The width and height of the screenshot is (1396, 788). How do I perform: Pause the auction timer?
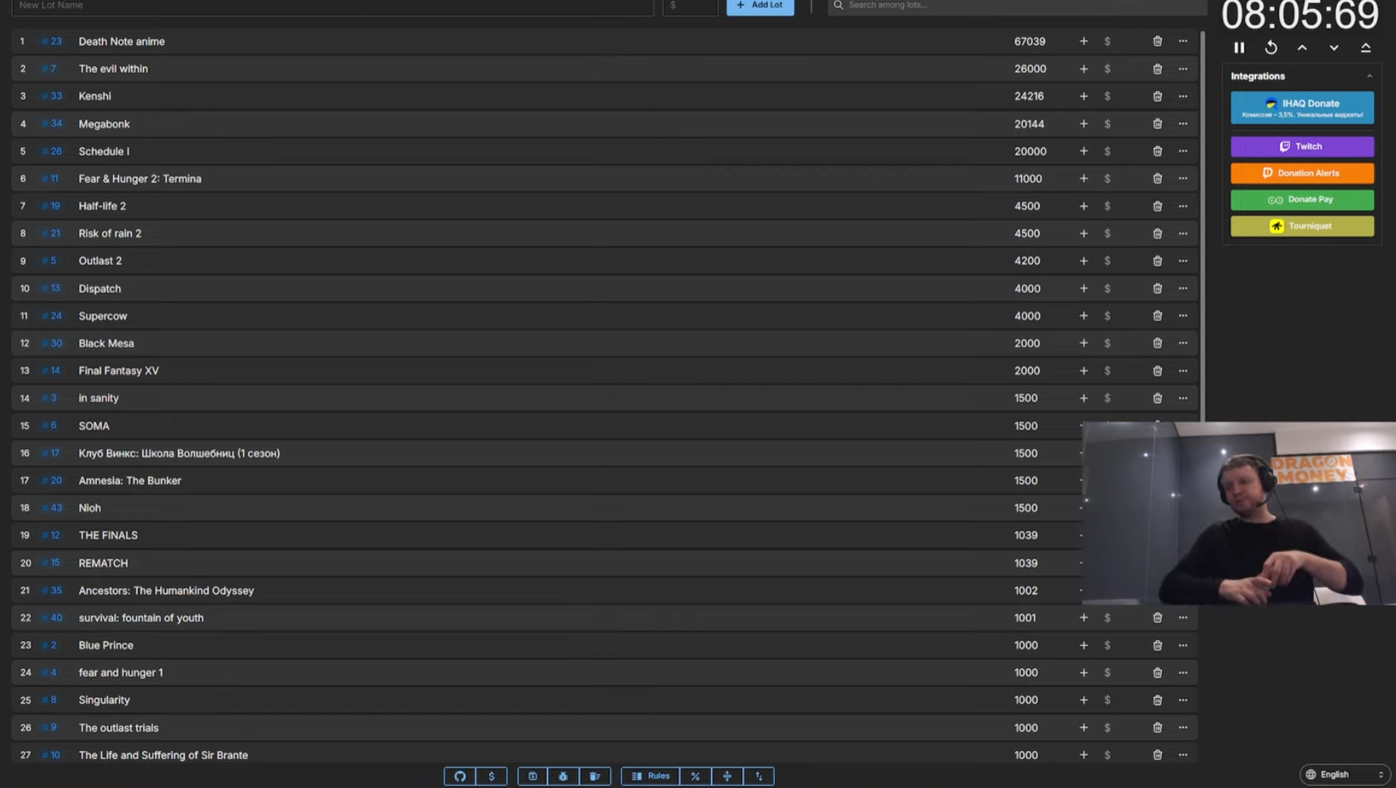(1239, 48)
